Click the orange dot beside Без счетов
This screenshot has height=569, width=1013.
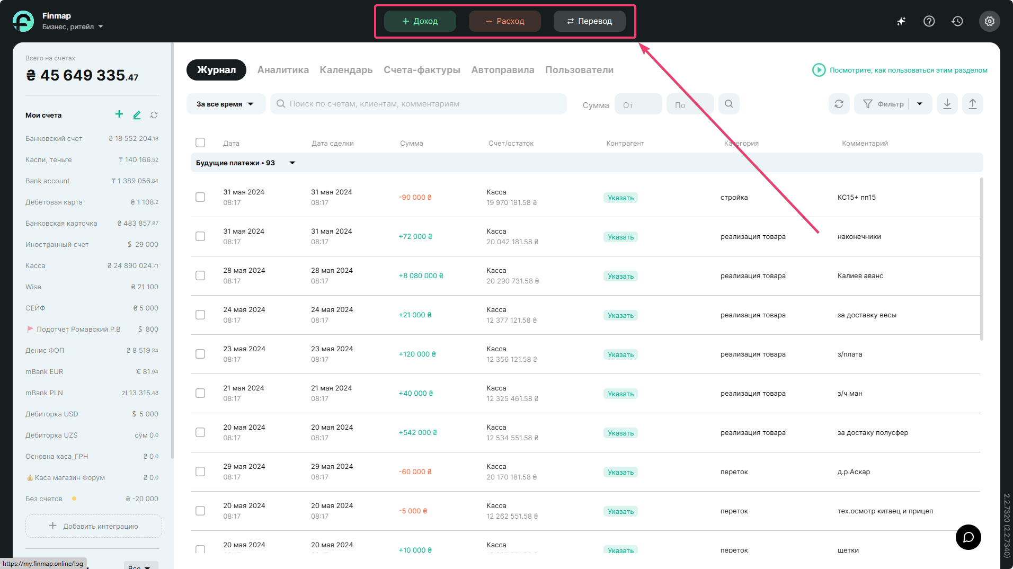(x=74, y=499)
